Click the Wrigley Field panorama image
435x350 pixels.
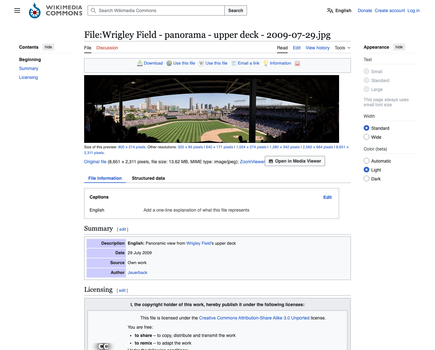tap(212, 109)
